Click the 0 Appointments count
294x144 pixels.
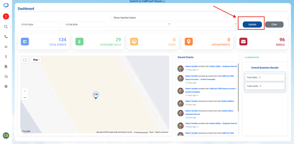[229, 40]
